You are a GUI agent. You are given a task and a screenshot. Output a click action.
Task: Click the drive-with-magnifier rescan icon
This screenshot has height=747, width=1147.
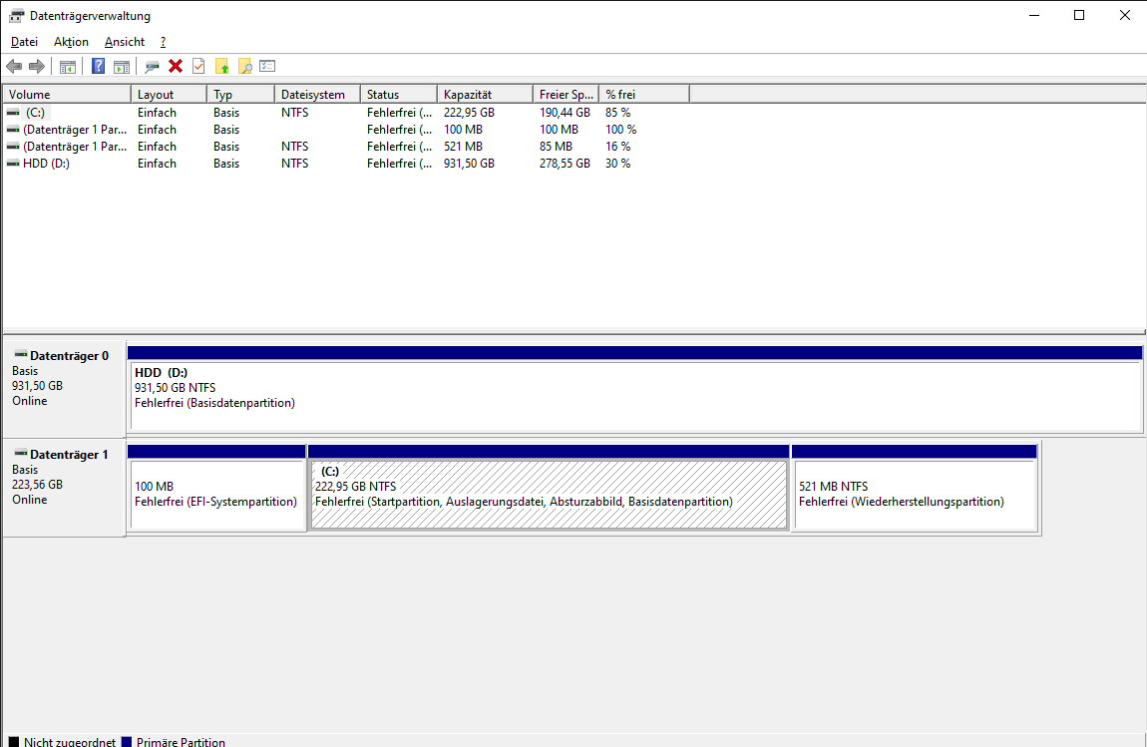[152, 67]
